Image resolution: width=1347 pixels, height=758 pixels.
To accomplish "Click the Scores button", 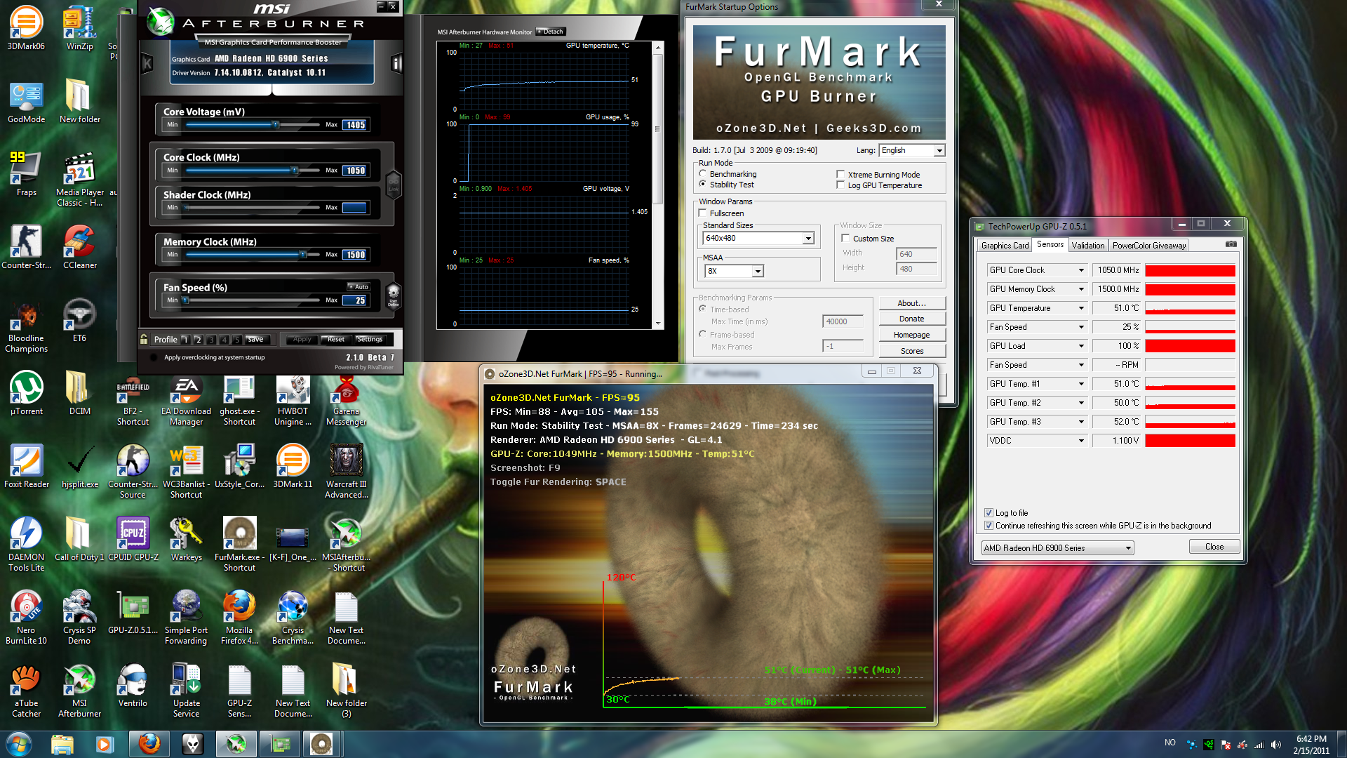I will (911, 351).
